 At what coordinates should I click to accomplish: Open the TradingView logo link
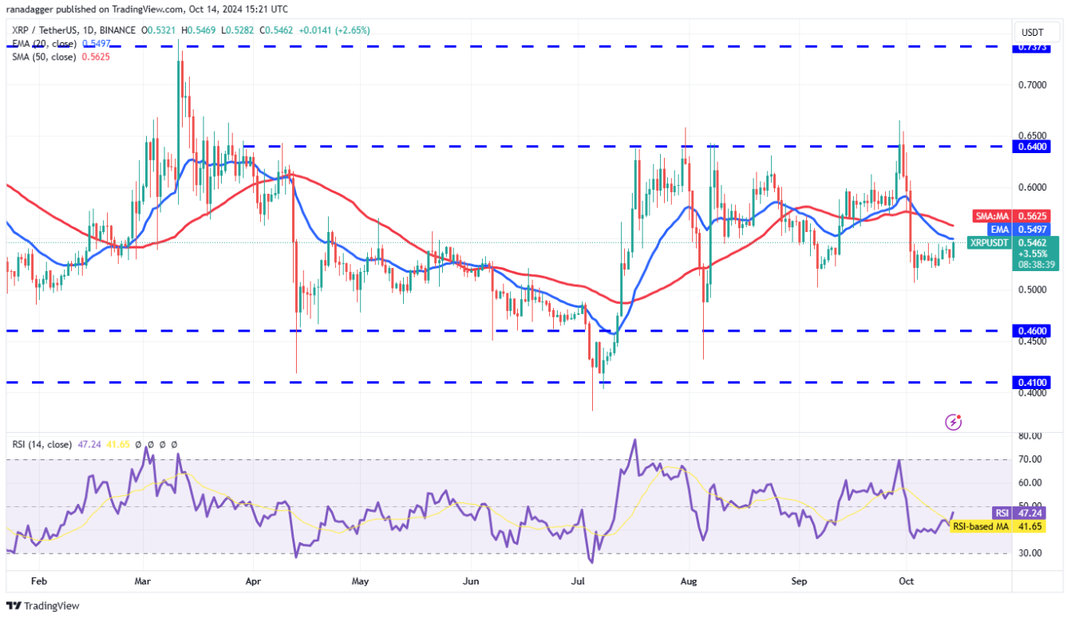click(43, 606)
